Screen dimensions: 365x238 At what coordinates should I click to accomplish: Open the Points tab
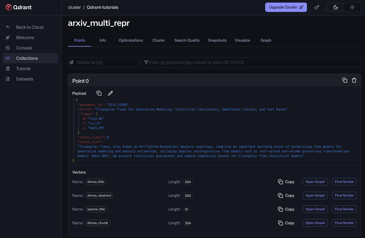point(80,40)
